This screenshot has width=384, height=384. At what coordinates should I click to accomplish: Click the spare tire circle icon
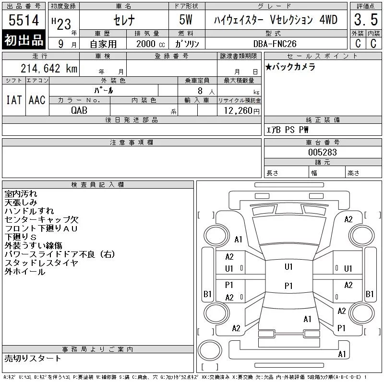(210, 350)
